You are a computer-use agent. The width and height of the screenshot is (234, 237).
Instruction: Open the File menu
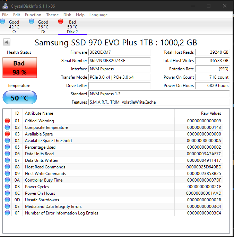coord(5,15)
